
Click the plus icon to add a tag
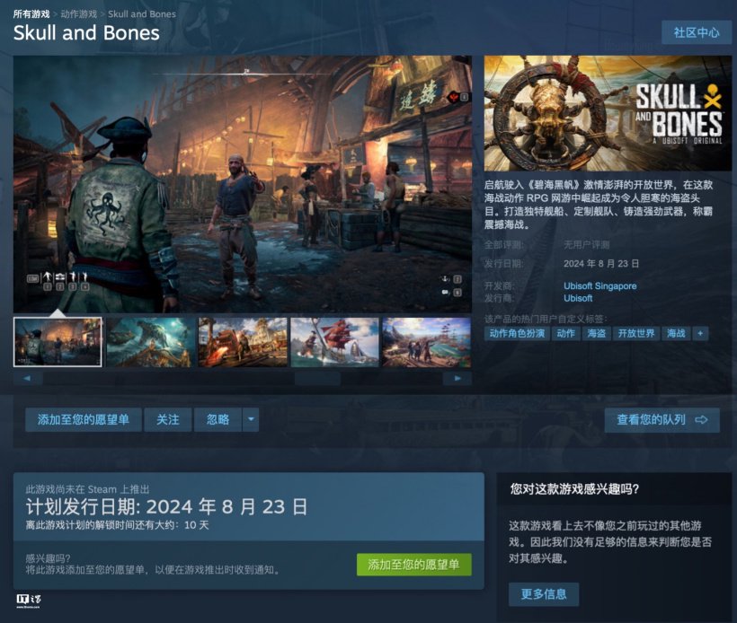coord(700,333)
